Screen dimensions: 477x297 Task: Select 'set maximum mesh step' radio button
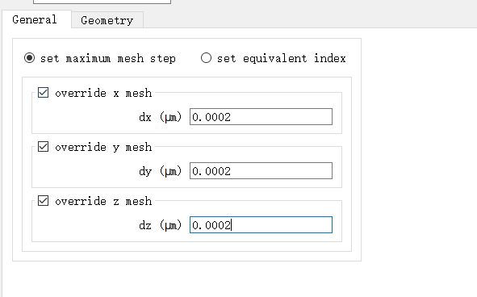pyautogui.click(x=30, y=58)
